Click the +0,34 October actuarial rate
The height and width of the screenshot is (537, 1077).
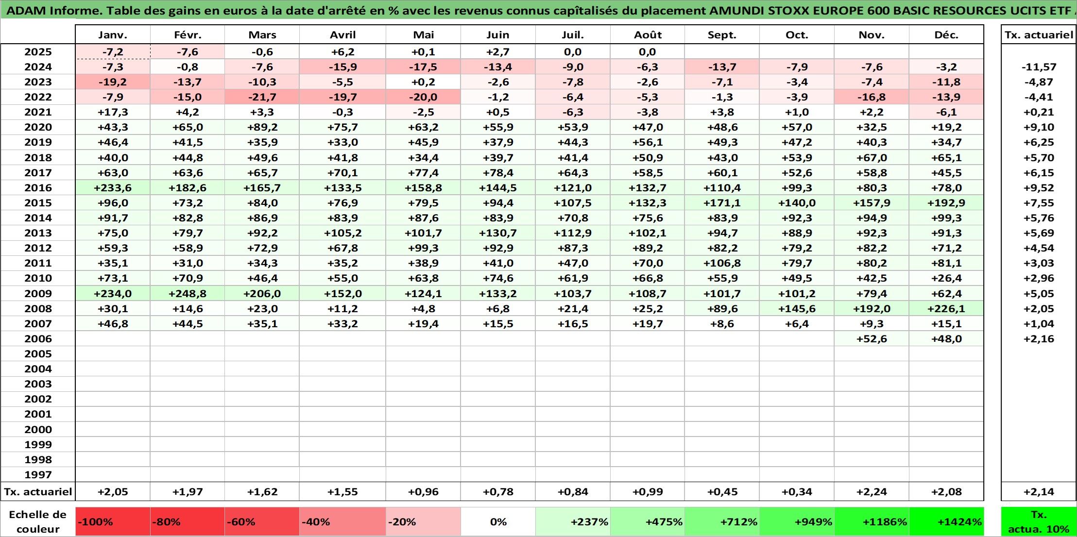pos(797,492)
